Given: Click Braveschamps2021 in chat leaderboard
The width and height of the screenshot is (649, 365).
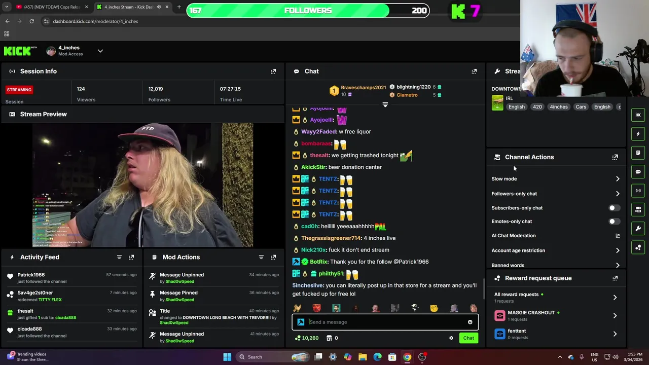Looking at the screenshot, I should tap(363, 88).
